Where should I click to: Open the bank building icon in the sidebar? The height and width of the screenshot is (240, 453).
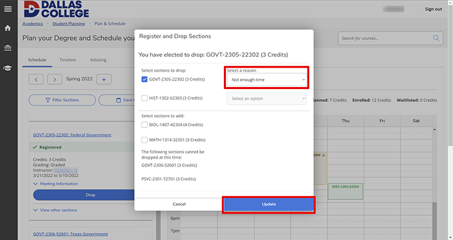[8, 48]
